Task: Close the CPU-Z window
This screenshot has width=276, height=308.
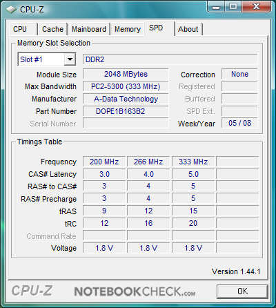Action: [256, 7]
